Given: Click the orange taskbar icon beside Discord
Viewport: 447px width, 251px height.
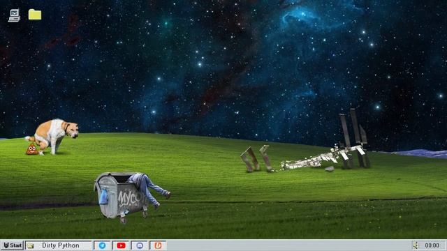Looking at the screenshot, I should click(158, 245).
